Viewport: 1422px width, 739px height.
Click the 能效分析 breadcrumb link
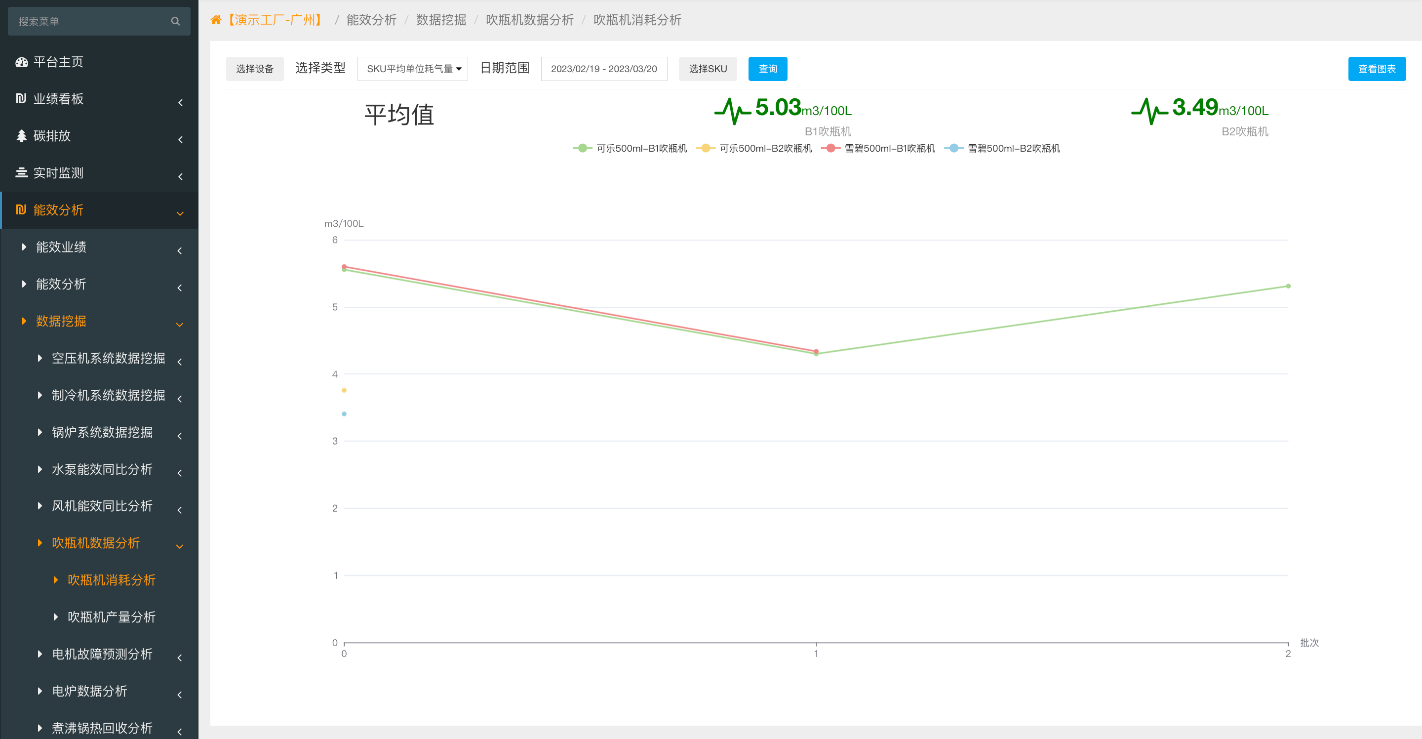pyautogui.click(x=371, y=20)
